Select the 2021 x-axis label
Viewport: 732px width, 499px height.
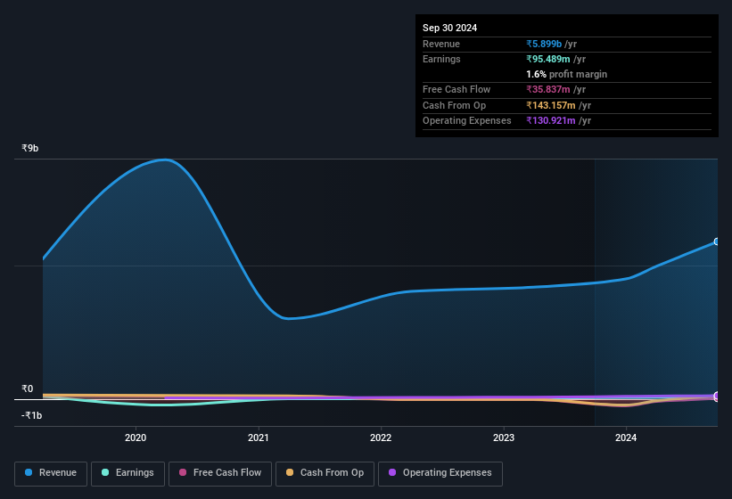[259, 438]
